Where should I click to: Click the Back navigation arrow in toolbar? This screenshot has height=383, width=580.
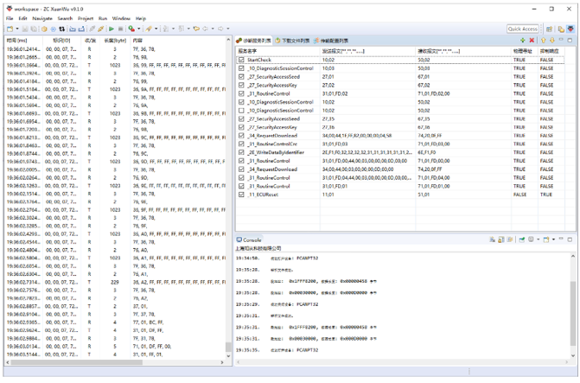[x=206, y=29]
